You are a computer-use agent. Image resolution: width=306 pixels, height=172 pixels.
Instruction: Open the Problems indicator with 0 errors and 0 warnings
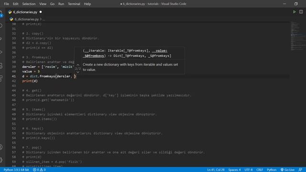coord(39,170)
